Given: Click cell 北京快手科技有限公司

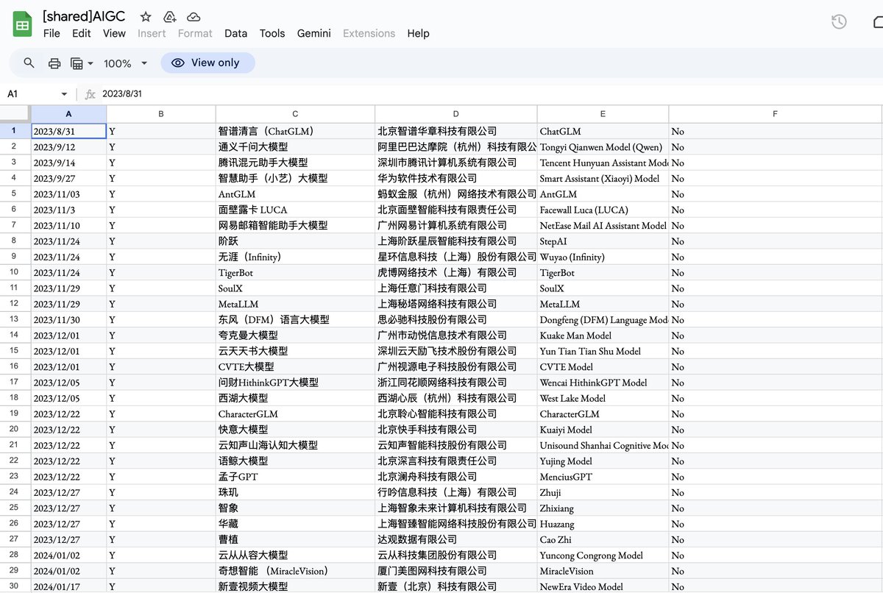Looking at the screenshot, I should tap(456, 430).
